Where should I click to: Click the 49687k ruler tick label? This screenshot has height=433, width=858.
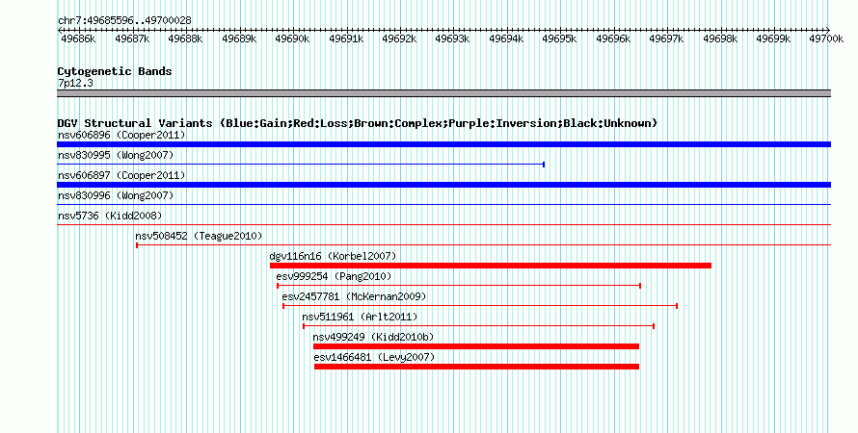coord(132,38)
